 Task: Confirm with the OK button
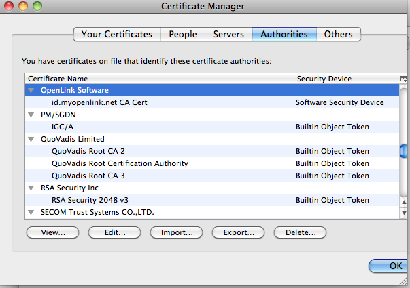[x=390, y=266]
